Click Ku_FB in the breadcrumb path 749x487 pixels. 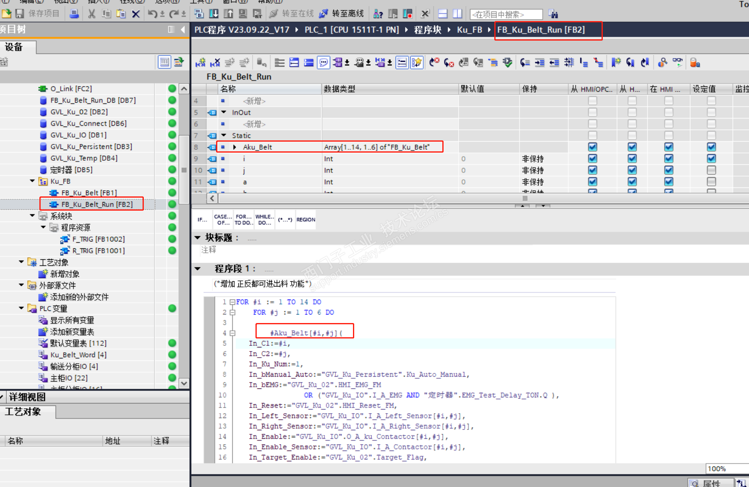click(470, 30)
